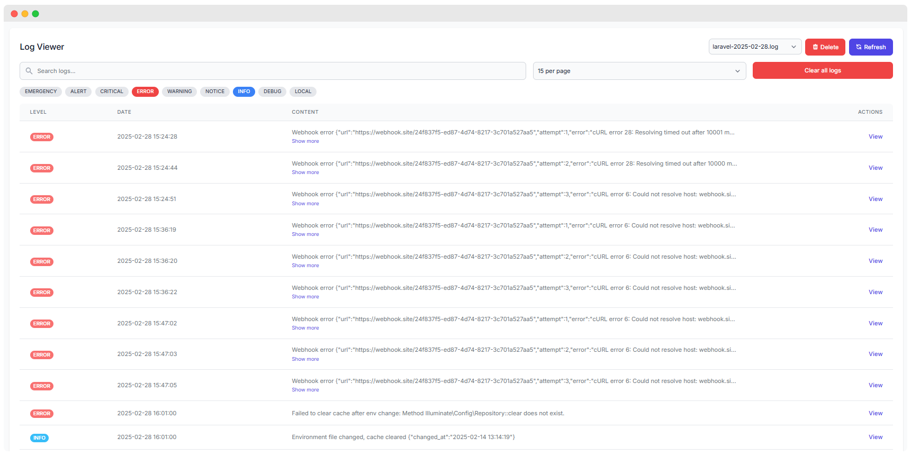Click the INFO badge in 16:01:00 row
Image resolution: width=911 pixels, height=456 pixels.
[39, 438]
